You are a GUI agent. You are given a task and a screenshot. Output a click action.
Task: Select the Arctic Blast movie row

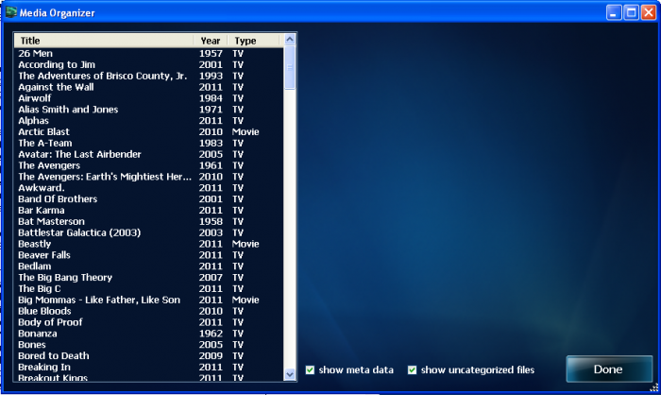pos(149,131)
